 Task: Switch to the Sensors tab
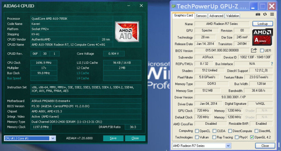pos(201,16)
